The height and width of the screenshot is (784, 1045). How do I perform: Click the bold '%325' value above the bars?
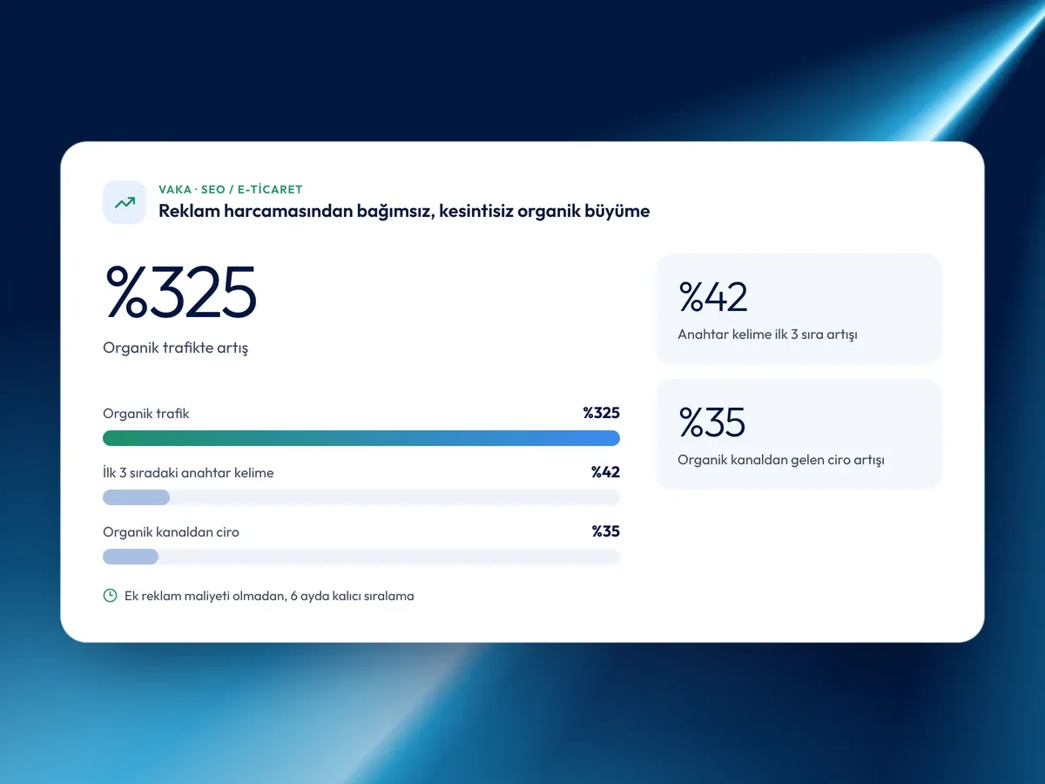coord(602,413)
